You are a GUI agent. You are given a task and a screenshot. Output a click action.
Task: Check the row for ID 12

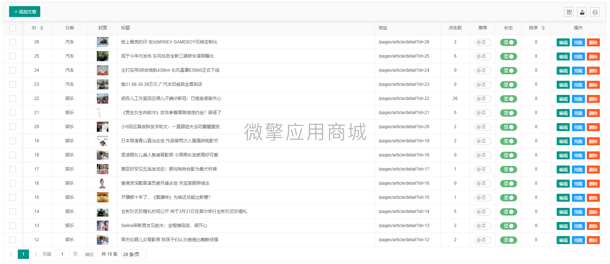[13, 240]
